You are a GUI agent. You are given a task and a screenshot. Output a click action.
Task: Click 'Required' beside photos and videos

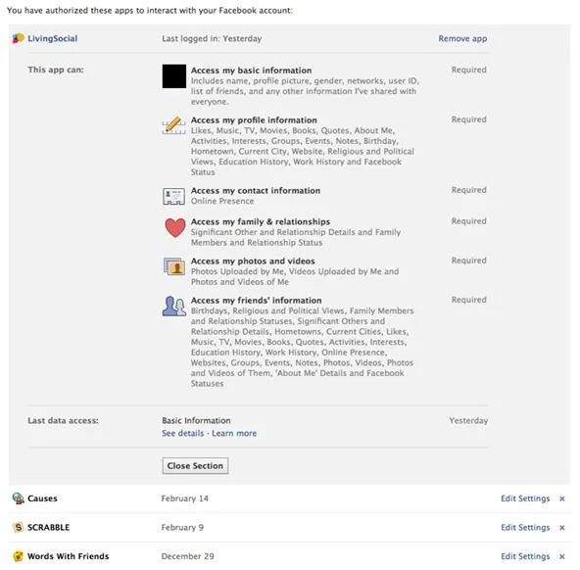468,261
